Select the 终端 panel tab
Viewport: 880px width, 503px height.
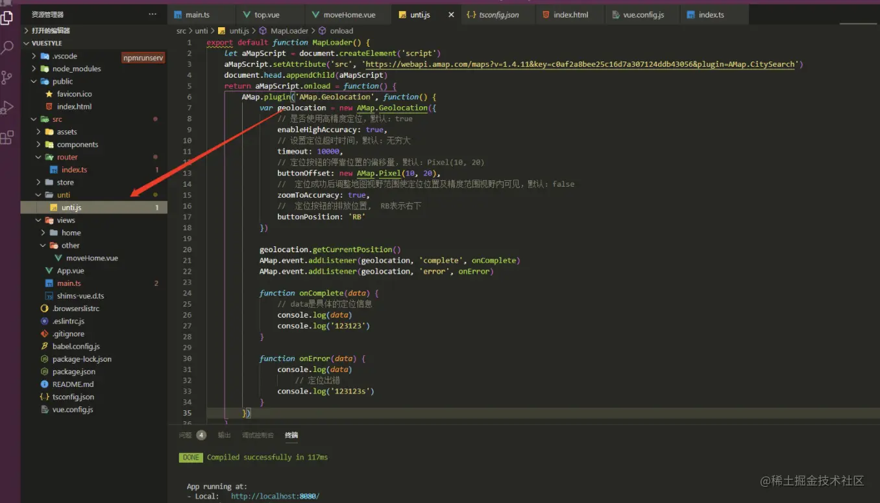291,435
